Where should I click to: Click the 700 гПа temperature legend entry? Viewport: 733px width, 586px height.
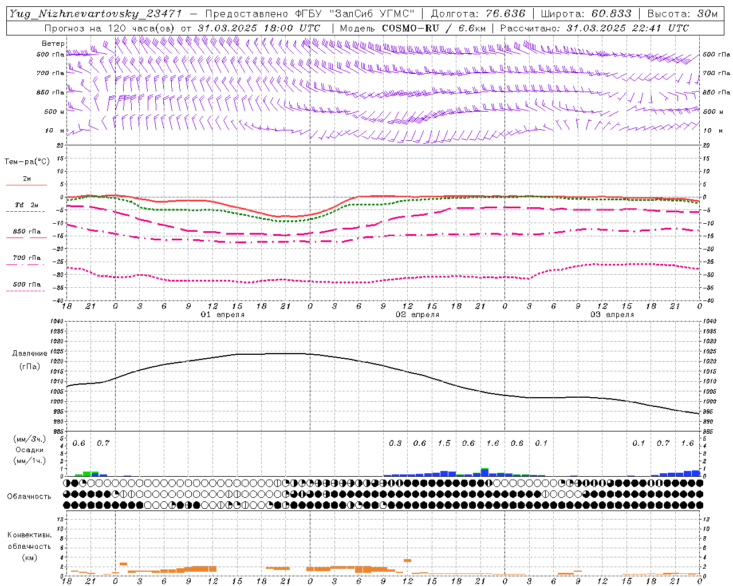pyautogui.click(x=27, y=258)
